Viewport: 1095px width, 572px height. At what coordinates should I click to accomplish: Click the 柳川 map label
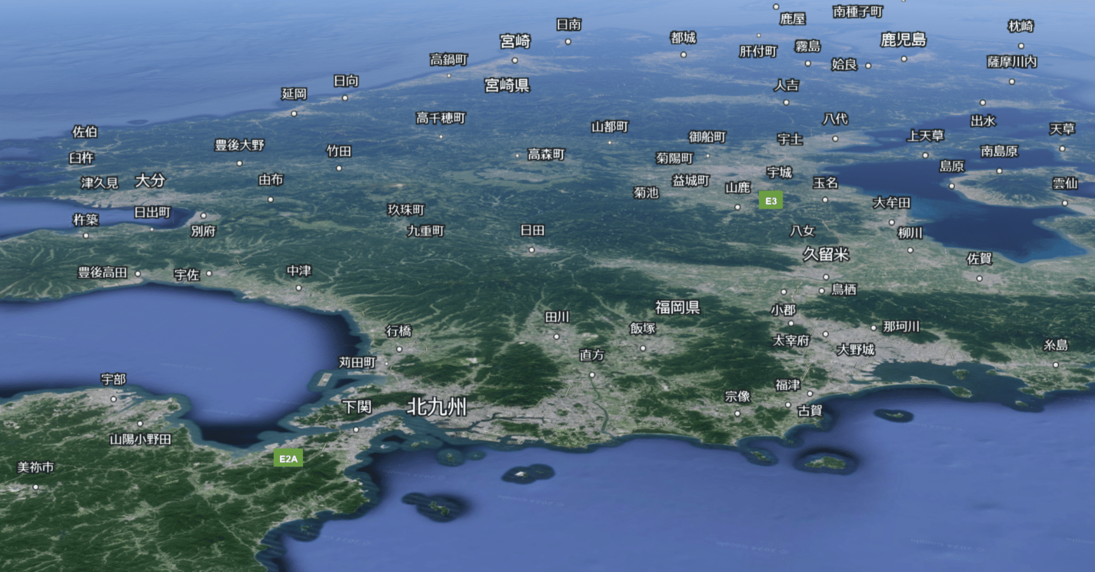pos(910,233)
